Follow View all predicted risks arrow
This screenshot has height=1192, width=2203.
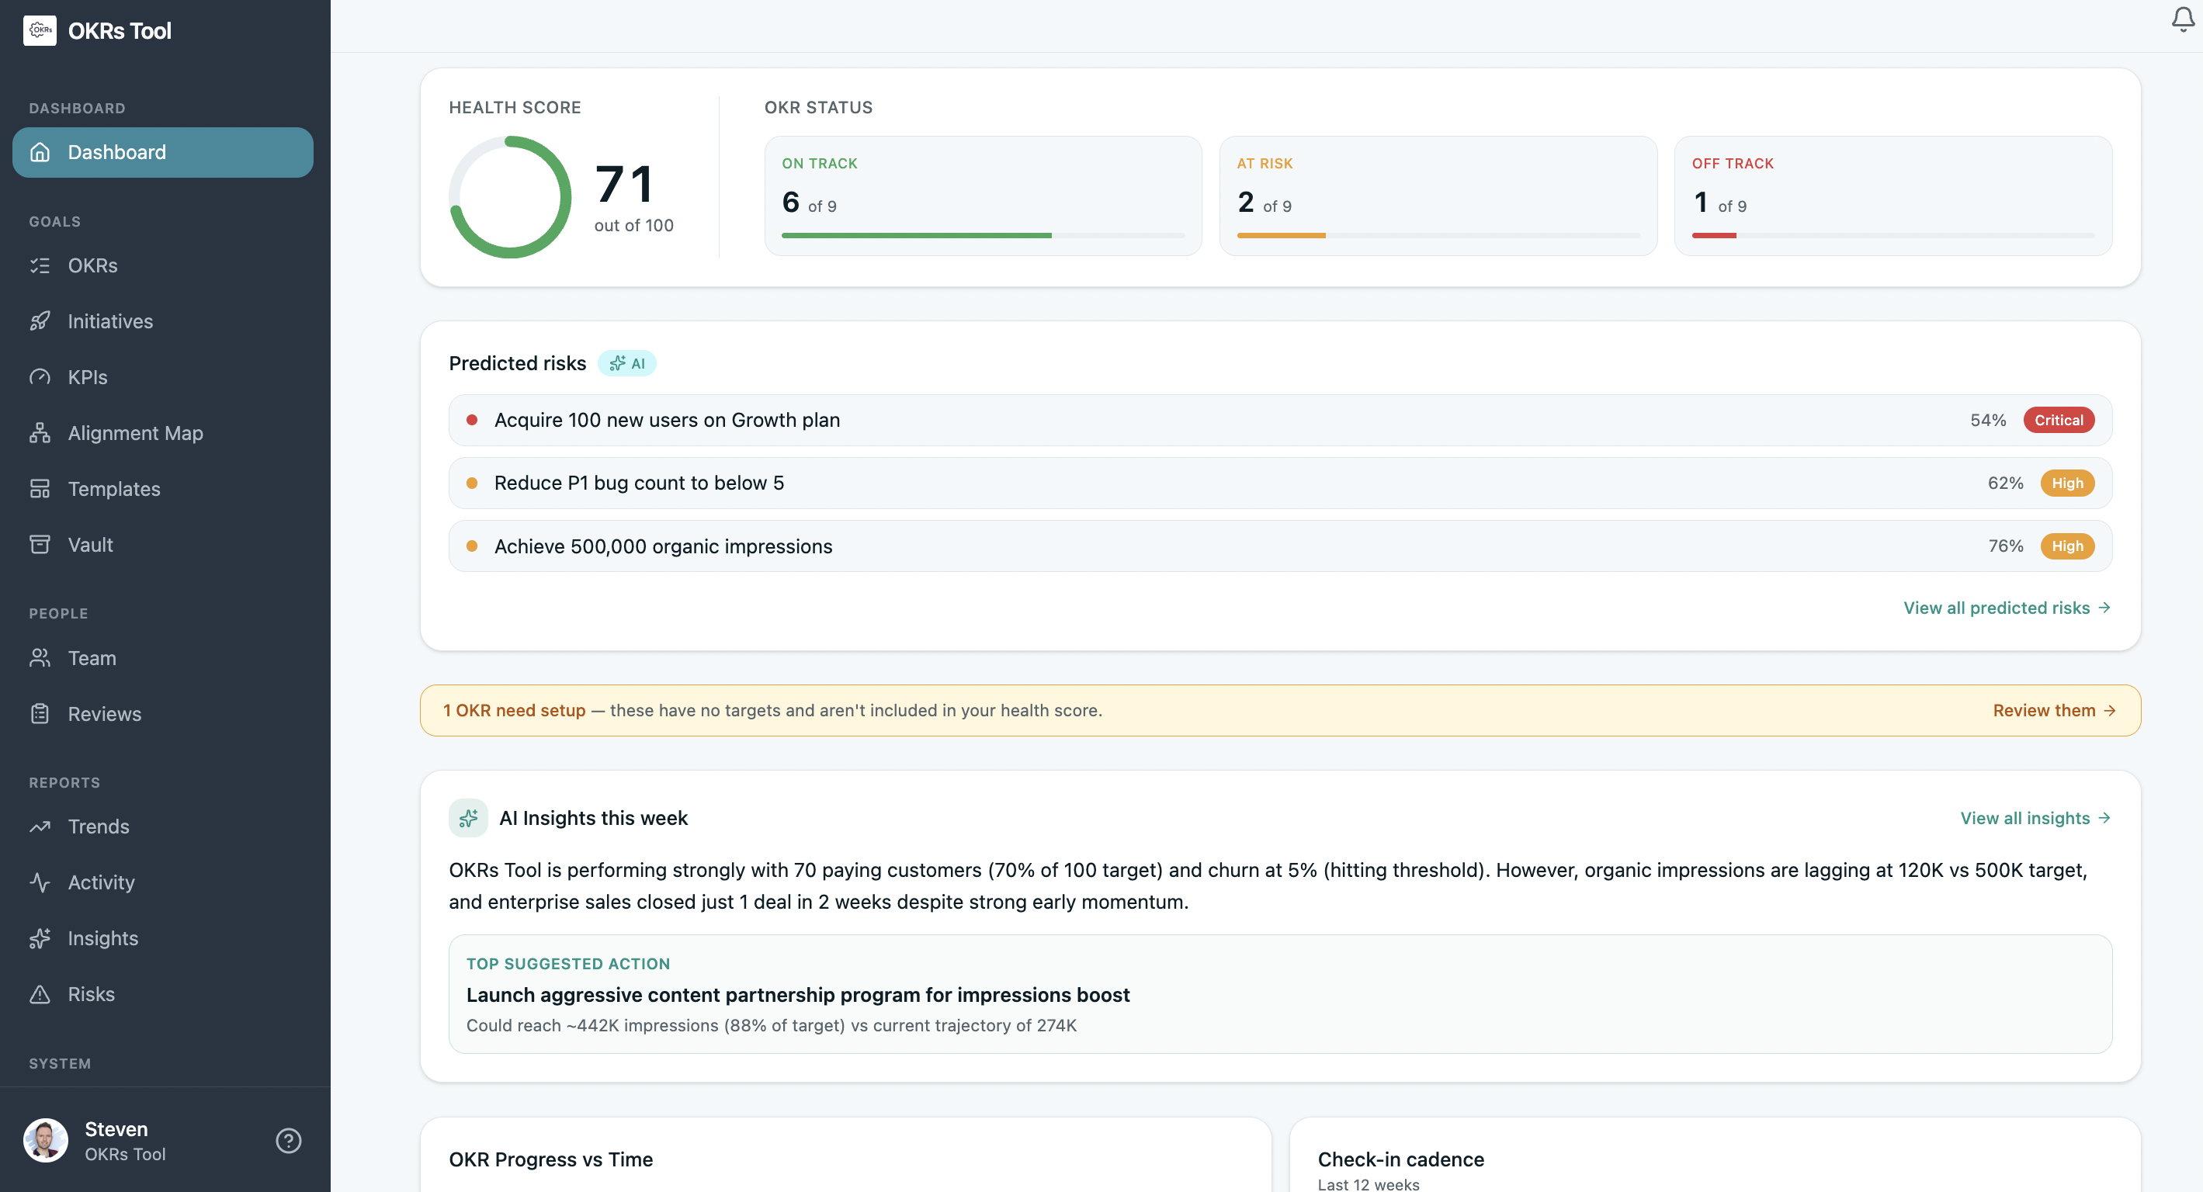2007,607
